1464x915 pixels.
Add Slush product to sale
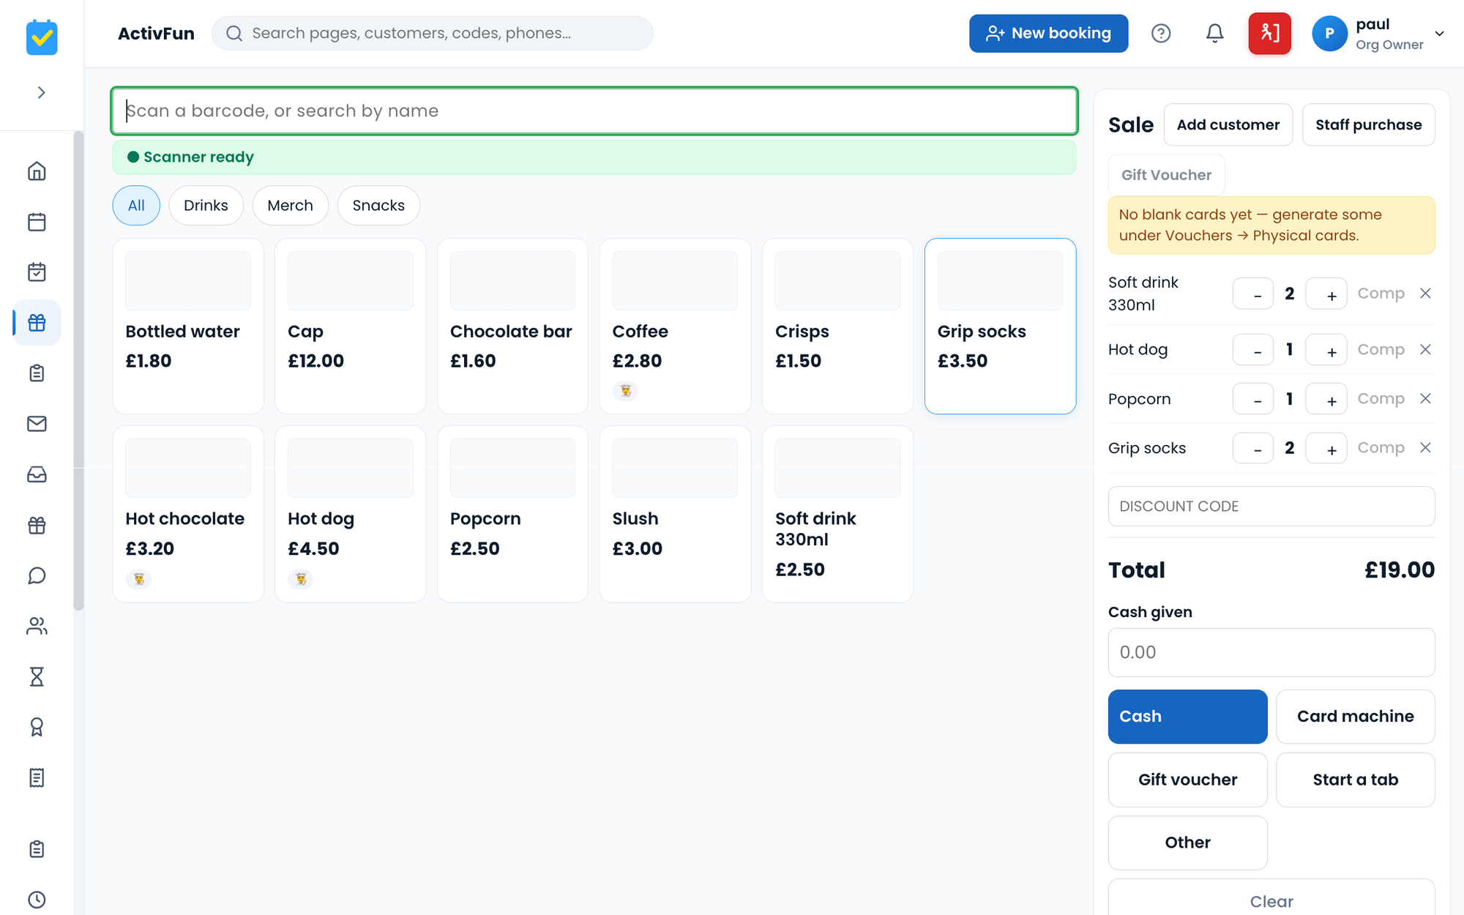pyautogui.click(x=675, y=514)
